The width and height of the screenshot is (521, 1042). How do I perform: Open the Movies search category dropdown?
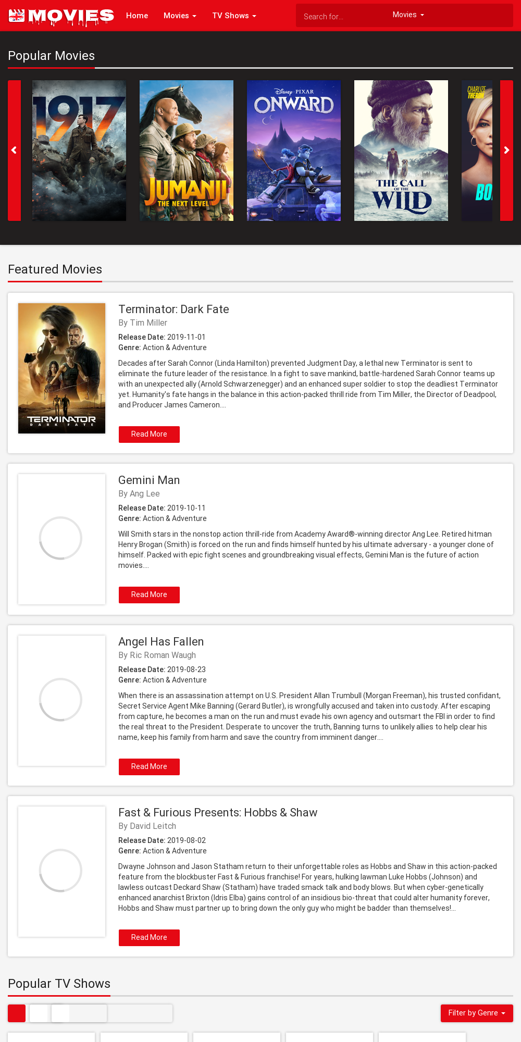(408, 15)
